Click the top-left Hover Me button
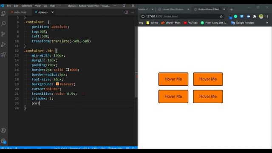This screenshot has width=272, height=153. (x=173, y=79)
